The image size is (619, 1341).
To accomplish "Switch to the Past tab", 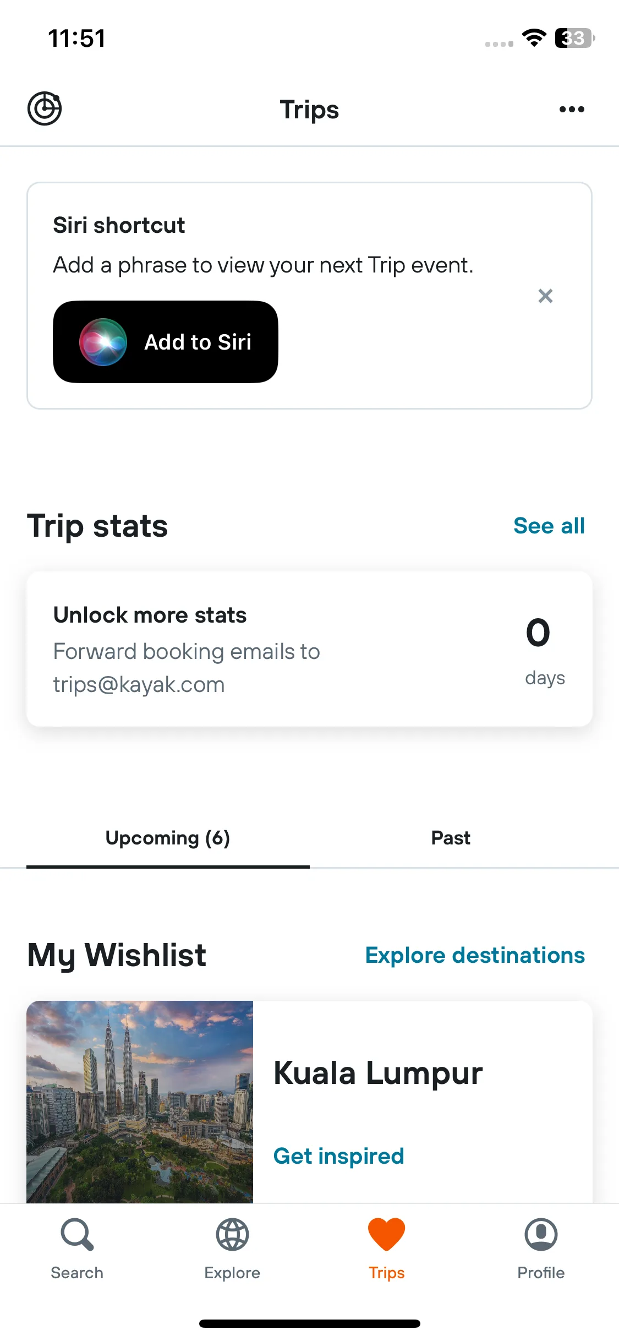I will (x=451, y=838).
